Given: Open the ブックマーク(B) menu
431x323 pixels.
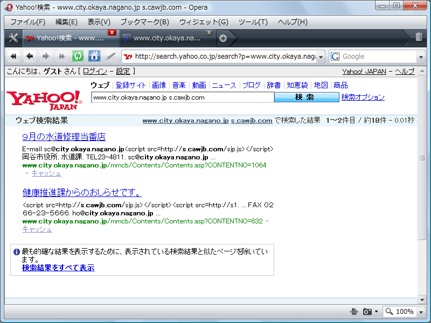Looking at the screenshot, I should pyautogui.click(x=145, y=22).
